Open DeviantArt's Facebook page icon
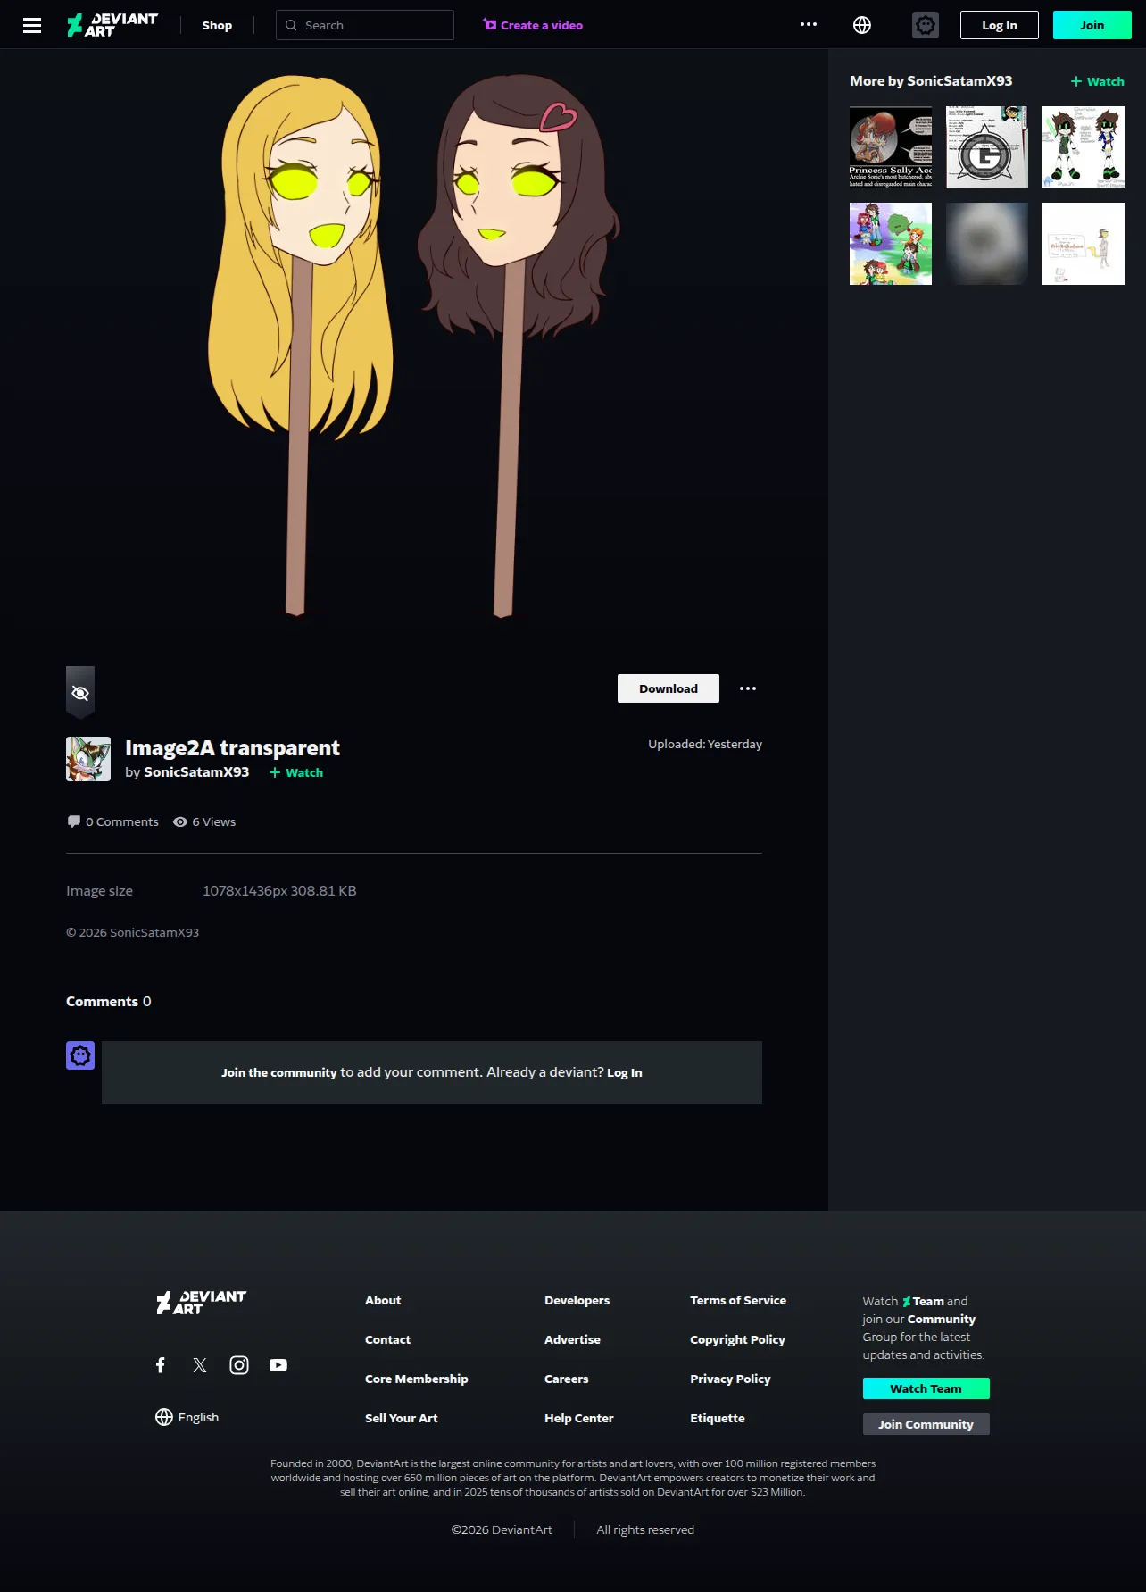Viewport: 1146px width, 1592px height. pyautogui.click(x=161, y=1364)
